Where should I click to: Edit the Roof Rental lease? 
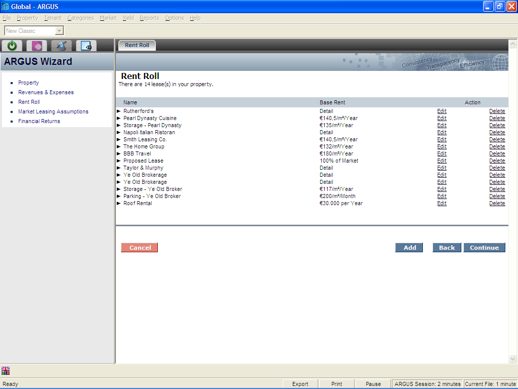[442, 204]
